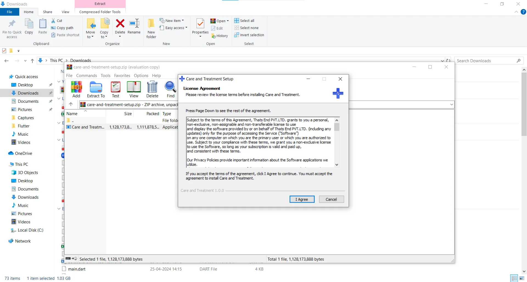This screenshot has width=527, height=282.
Task: Switch to Share ribbon tab
Action: [x=47, y=12]
